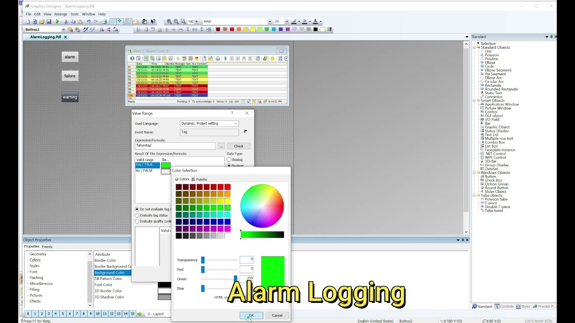
Task: Toggle grid display icon in toolbar
Action: (113, 22)
